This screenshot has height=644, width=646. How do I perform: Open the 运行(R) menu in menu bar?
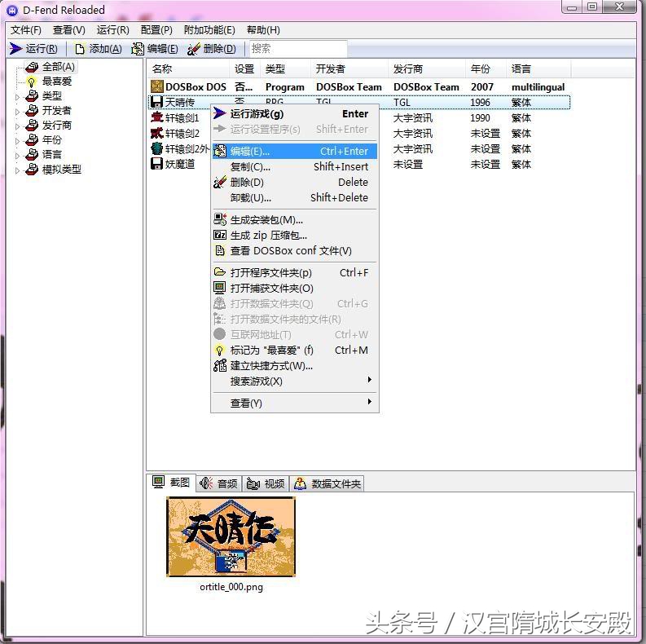113,30
